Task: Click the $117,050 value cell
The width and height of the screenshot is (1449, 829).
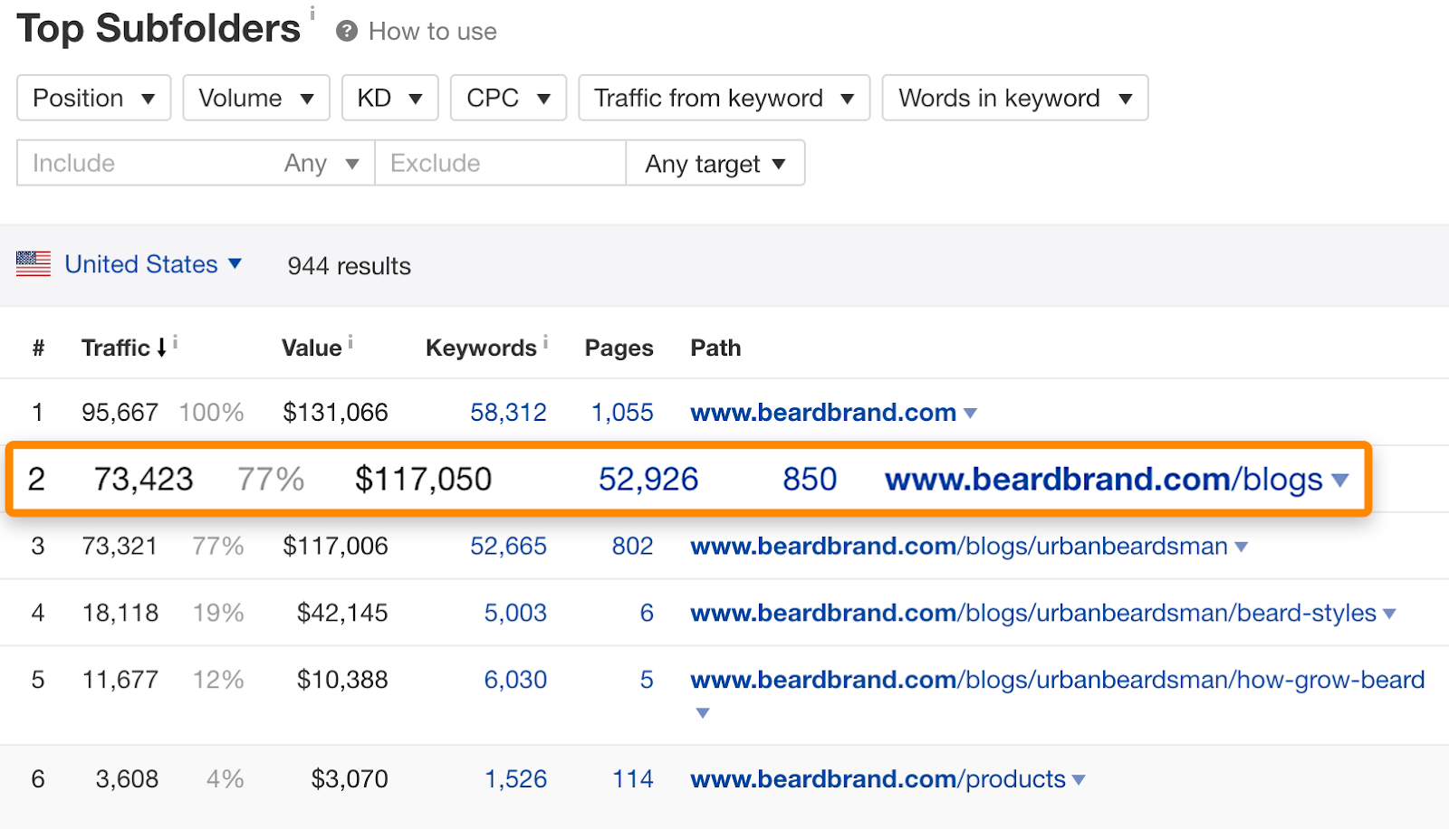Action: 423,479
